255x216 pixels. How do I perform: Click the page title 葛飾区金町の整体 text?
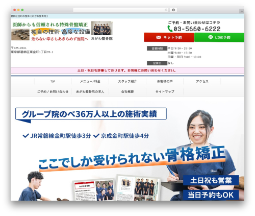[30, 16]
